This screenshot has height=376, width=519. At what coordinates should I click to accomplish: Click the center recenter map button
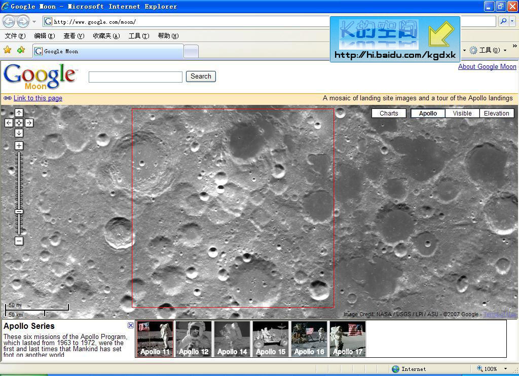tap(19, 123)
